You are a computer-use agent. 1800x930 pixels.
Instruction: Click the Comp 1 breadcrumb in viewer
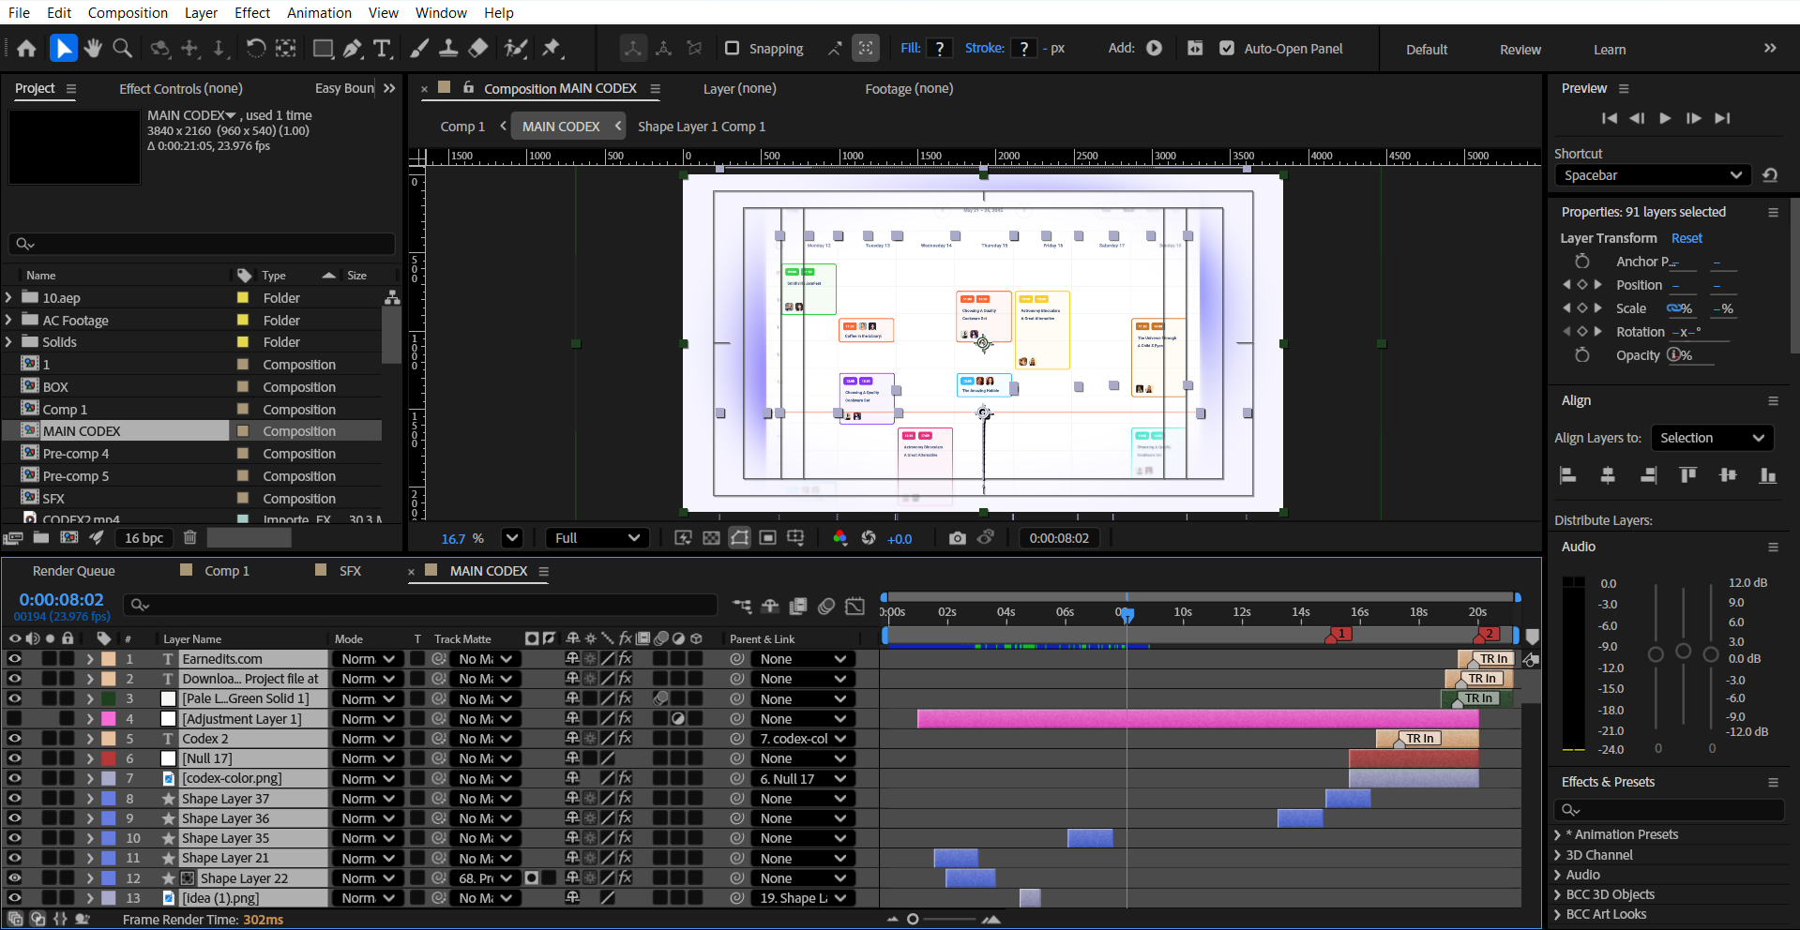pos(462,127)
